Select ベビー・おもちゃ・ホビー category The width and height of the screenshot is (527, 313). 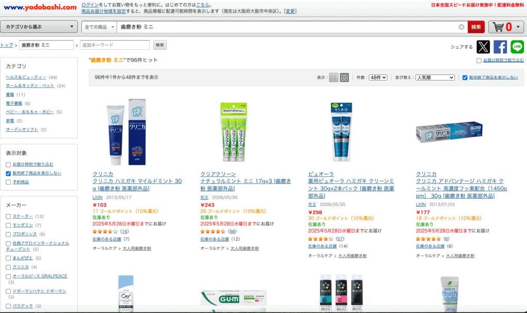click(x=29, y=112)
